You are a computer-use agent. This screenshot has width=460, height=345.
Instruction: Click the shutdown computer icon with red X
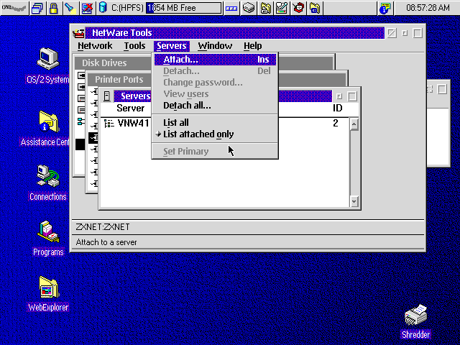(x=87, y=8)
